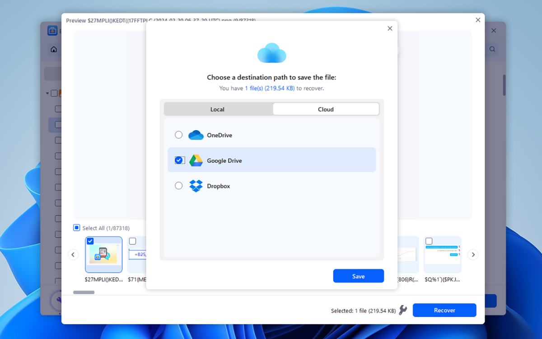Click the blue Save button
Viewport: 542px width, 339px height.
(359, 276)
